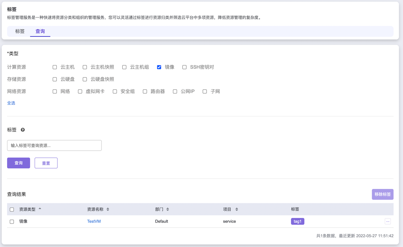Open the row actions ellipsis menu
This screenshot has width=403, height=247.
pos(388,221)
